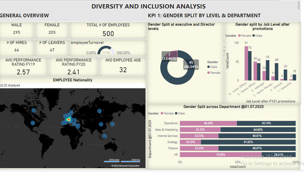Select Male legend dot in Job Level chart
The image size is (304, 172).
(253, 36)
